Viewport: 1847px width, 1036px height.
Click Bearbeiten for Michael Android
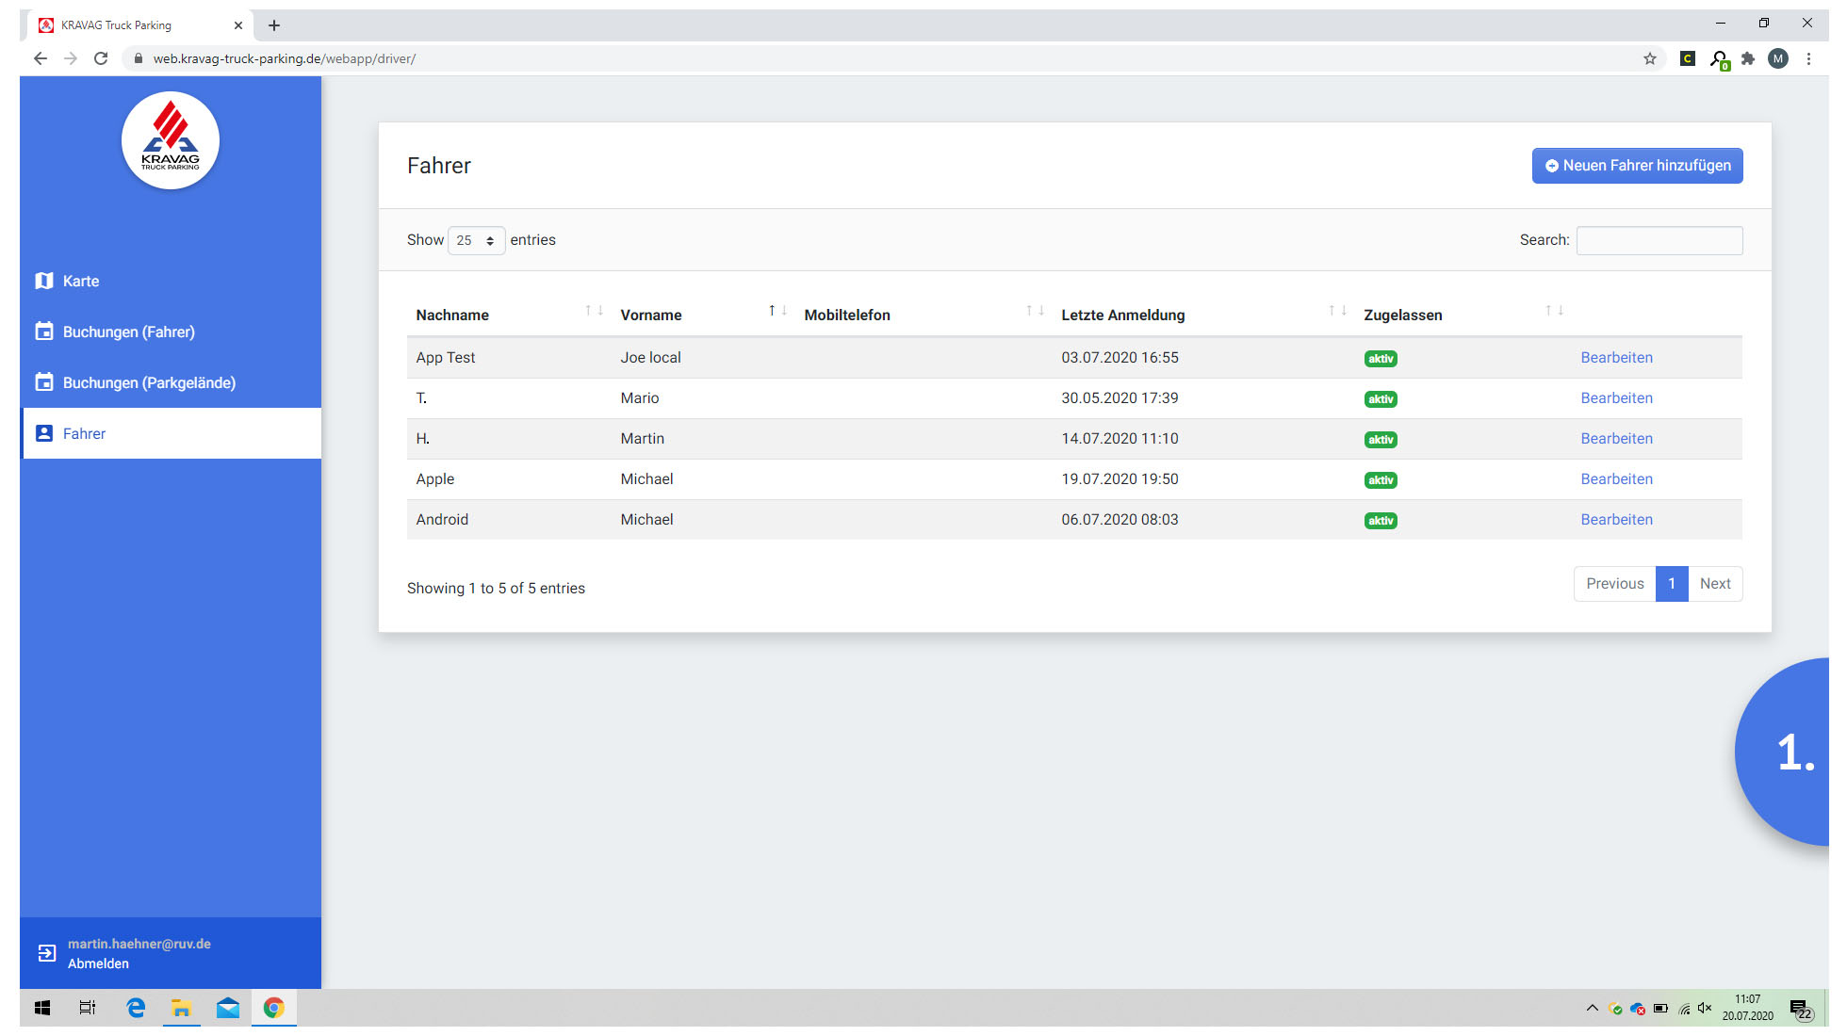click(1616, 520)
